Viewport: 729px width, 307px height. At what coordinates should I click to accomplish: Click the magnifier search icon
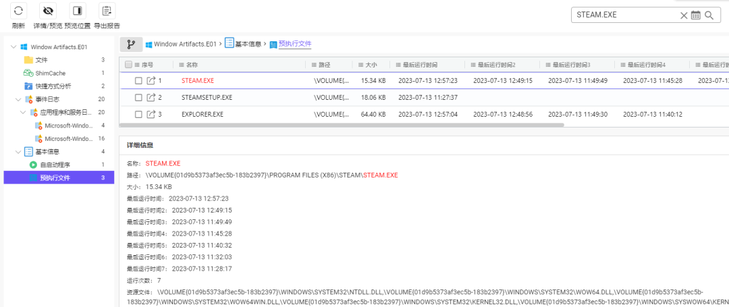coord(709,15)
